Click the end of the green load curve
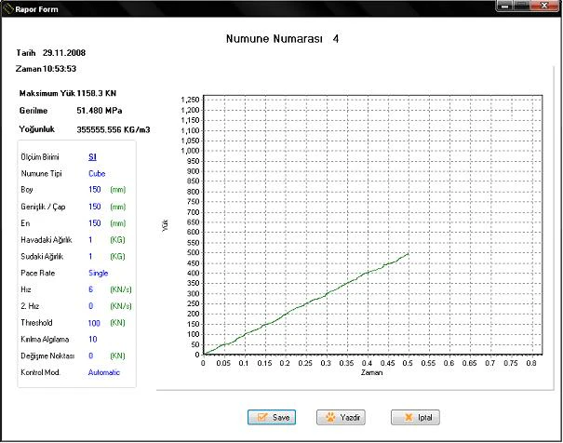 (408, 253)
